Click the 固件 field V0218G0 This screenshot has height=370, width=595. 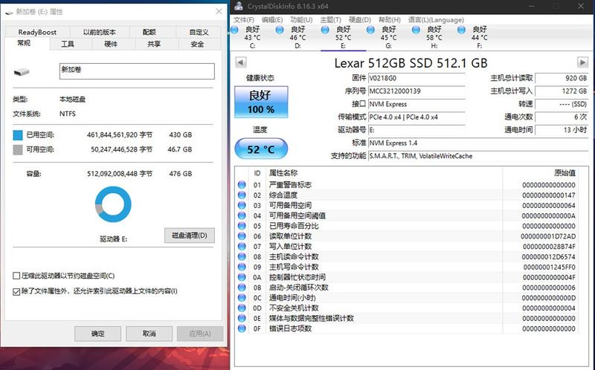click(x=416, y=78)
